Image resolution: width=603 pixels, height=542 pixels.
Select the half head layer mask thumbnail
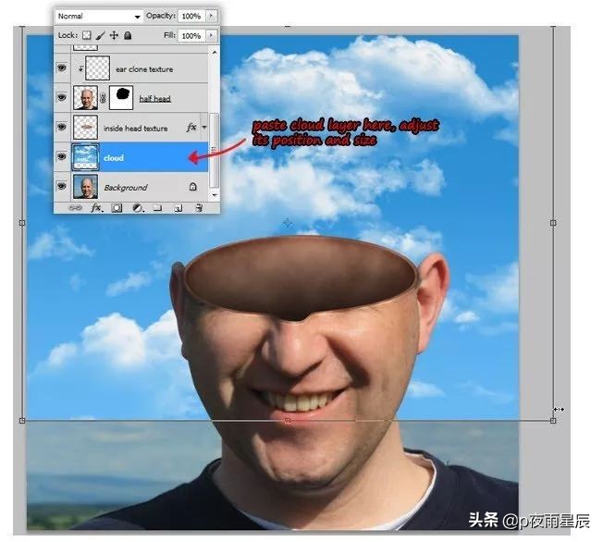click(121, 98)
